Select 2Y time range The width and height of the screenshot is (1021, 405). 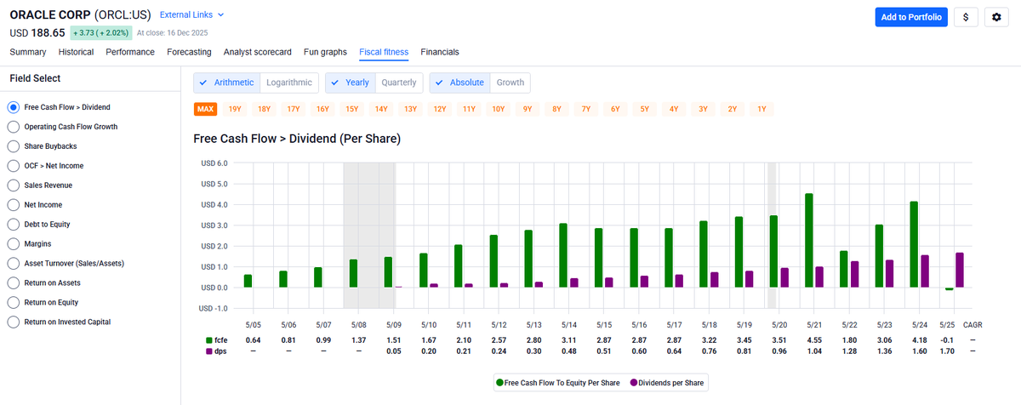(x=733, y=109)
